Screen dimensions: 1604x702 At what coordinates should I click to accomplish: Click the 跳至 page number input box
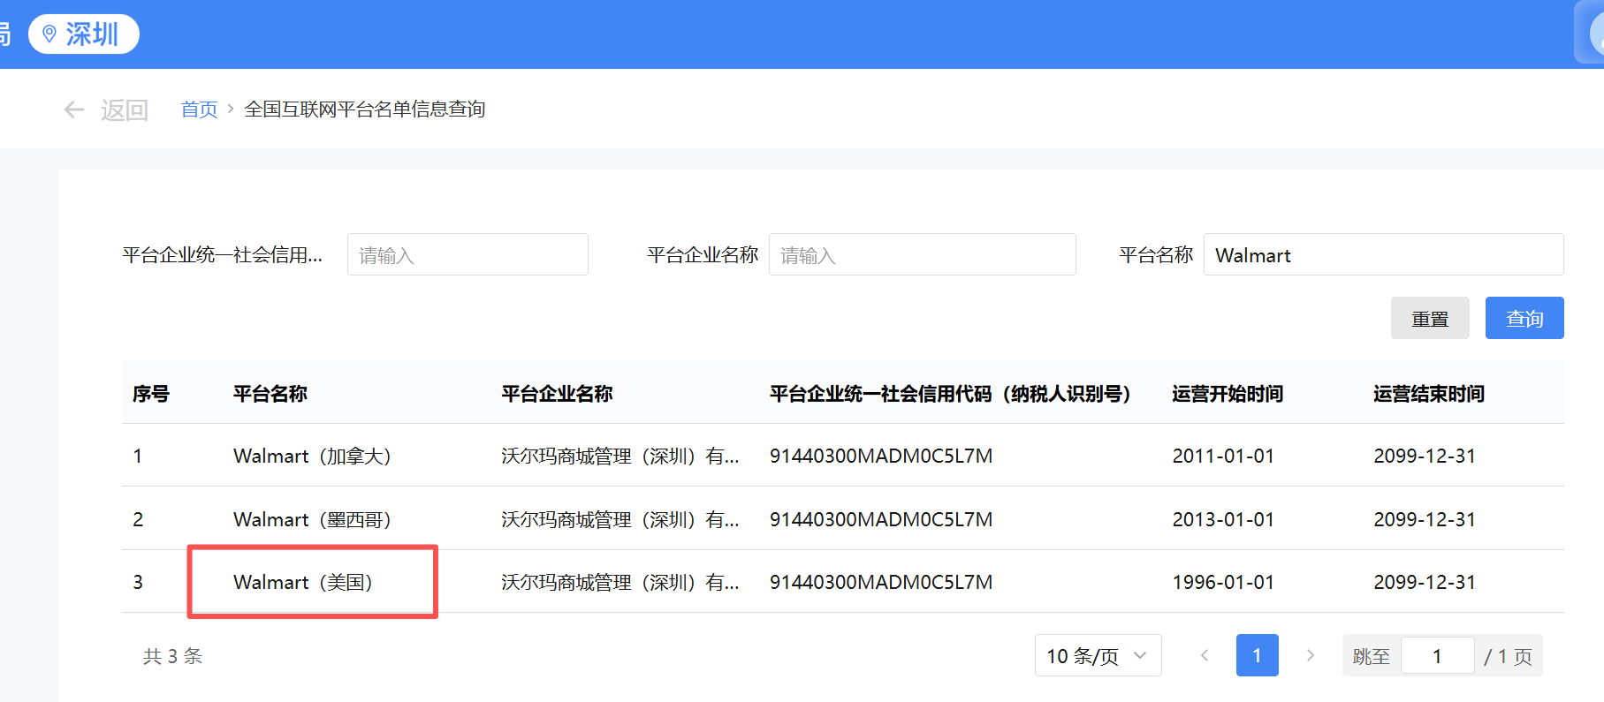(1437, 656)
